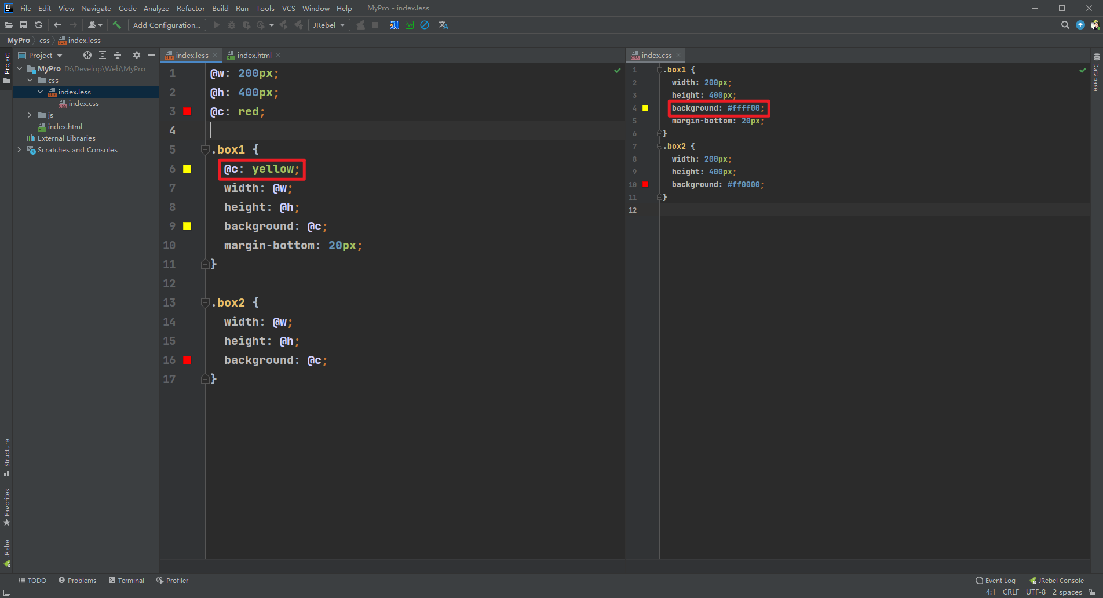Click the yellow swatch beside background: #ffff00
The width and height of the screenshot is (1103, 598).
click(645, 108)
